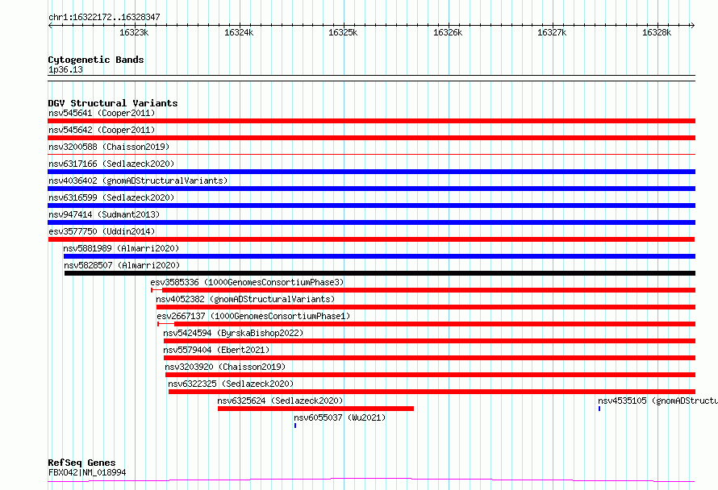
Task: Click the nsv545641 (Cooper2011) label
Action: [102, 113]
